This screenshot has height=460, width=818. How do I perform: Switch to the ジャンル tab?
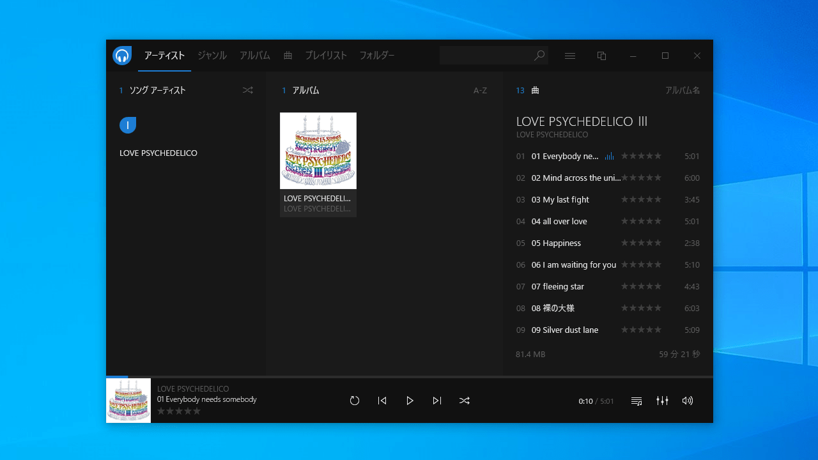pyautogui.click(x=212, y=56)
